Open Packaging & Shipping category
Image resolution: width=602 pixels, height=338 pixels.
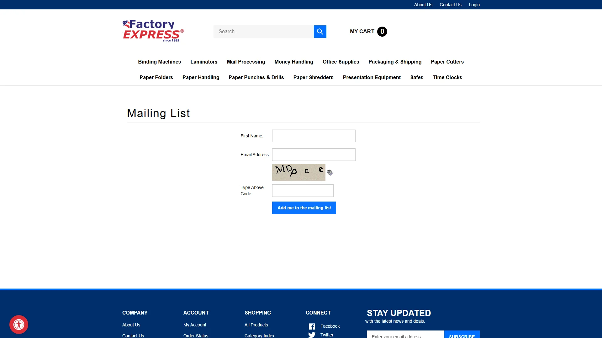[x=395, y=62]
